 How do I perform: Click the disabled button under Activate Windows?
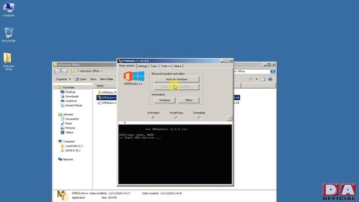pos(177,87)
